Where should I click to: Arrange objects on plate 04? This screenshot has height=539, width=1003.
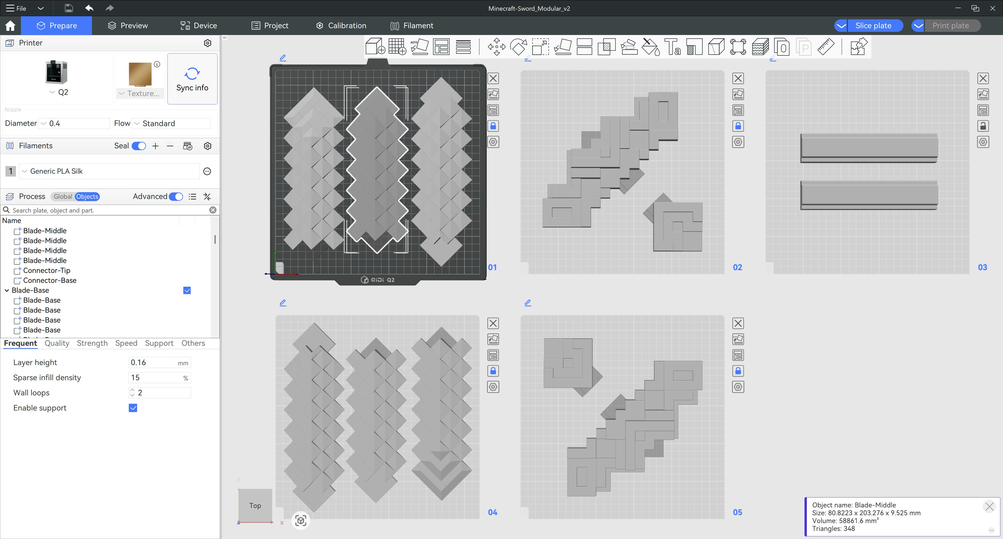pyautogui.click(x=493, y=355)
